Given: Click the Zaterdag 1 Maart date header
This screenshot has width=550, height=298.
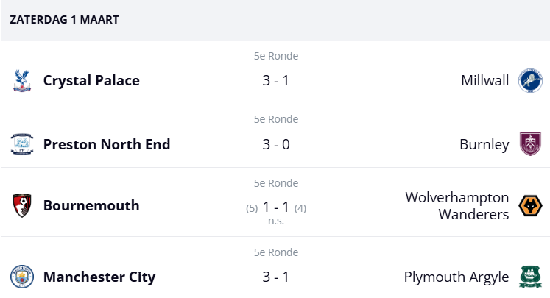Looking at the screenshot, I should tap(64, 20).
